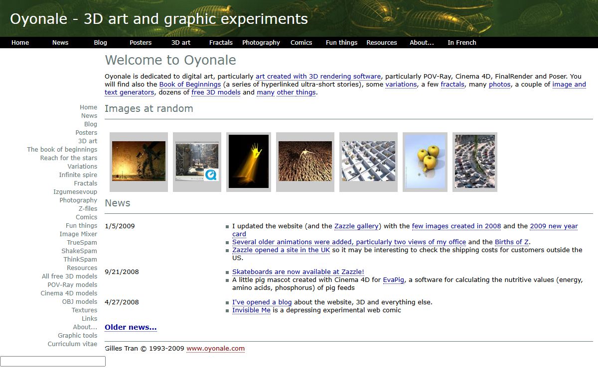Image resolution: width=598 pixels, height=368 pixels.
Task: Go to Blog in the top menu bar
Action: coord(100,43)
